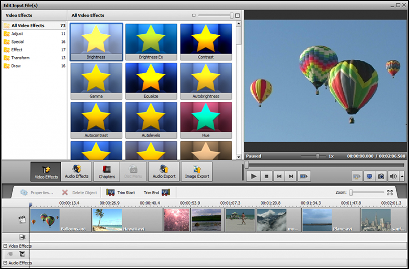Set the smallest thumbnail size icon
The image size is (409, 269).
click(194, 15)
